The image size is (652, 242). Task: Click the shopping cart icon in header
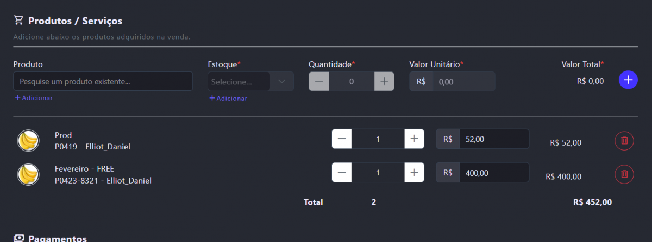18,21
